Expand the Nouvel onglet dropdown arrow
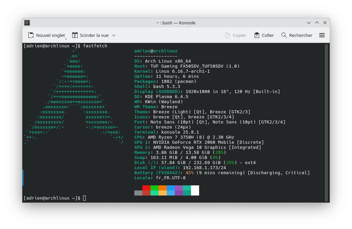Screen dimensions: 352x229 point(64,37)
